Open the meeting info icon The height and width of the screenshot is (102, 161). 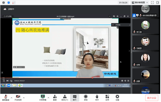pos(4,3)
